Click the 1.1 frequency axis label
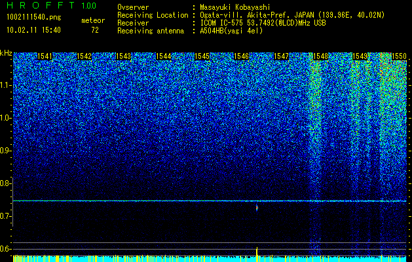 (x=5, y=85)
